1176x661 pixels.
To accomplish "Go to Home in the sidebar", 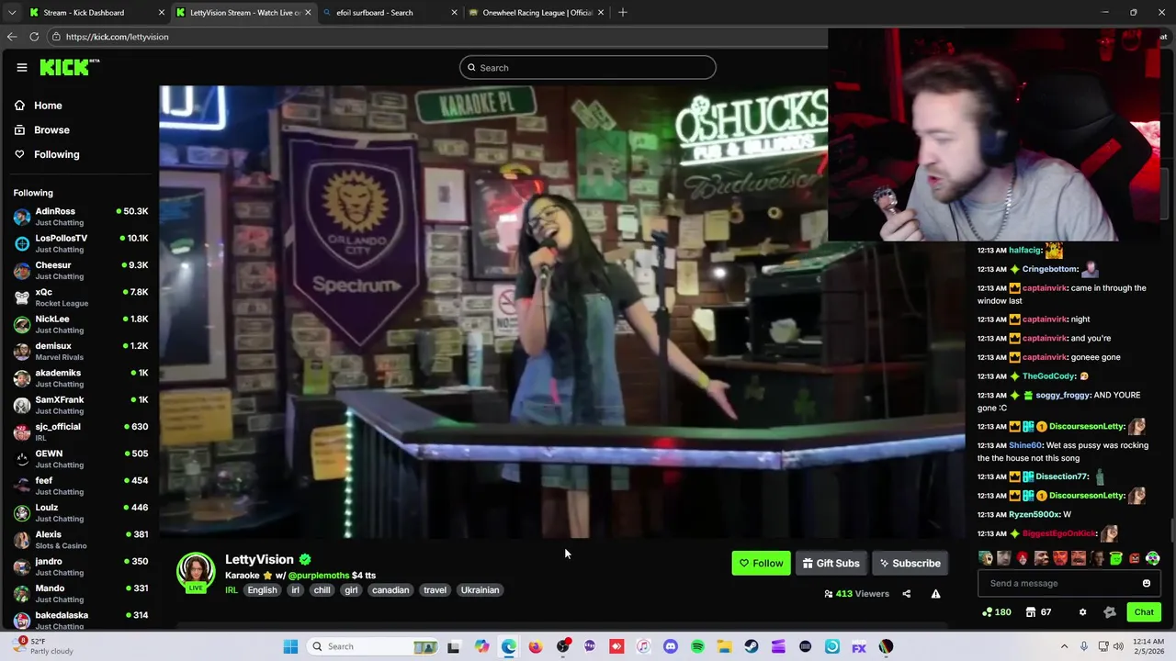I will click(x=48, y=106).
